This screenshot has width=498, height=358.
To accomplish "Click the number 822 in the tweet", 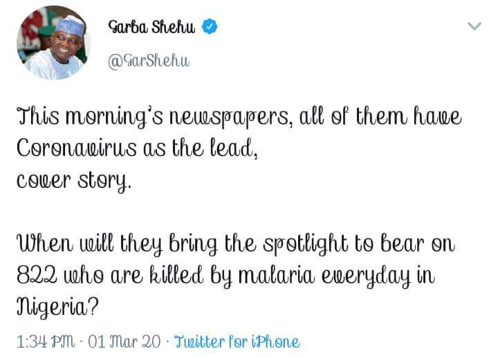I will click(x=37, y=275).
